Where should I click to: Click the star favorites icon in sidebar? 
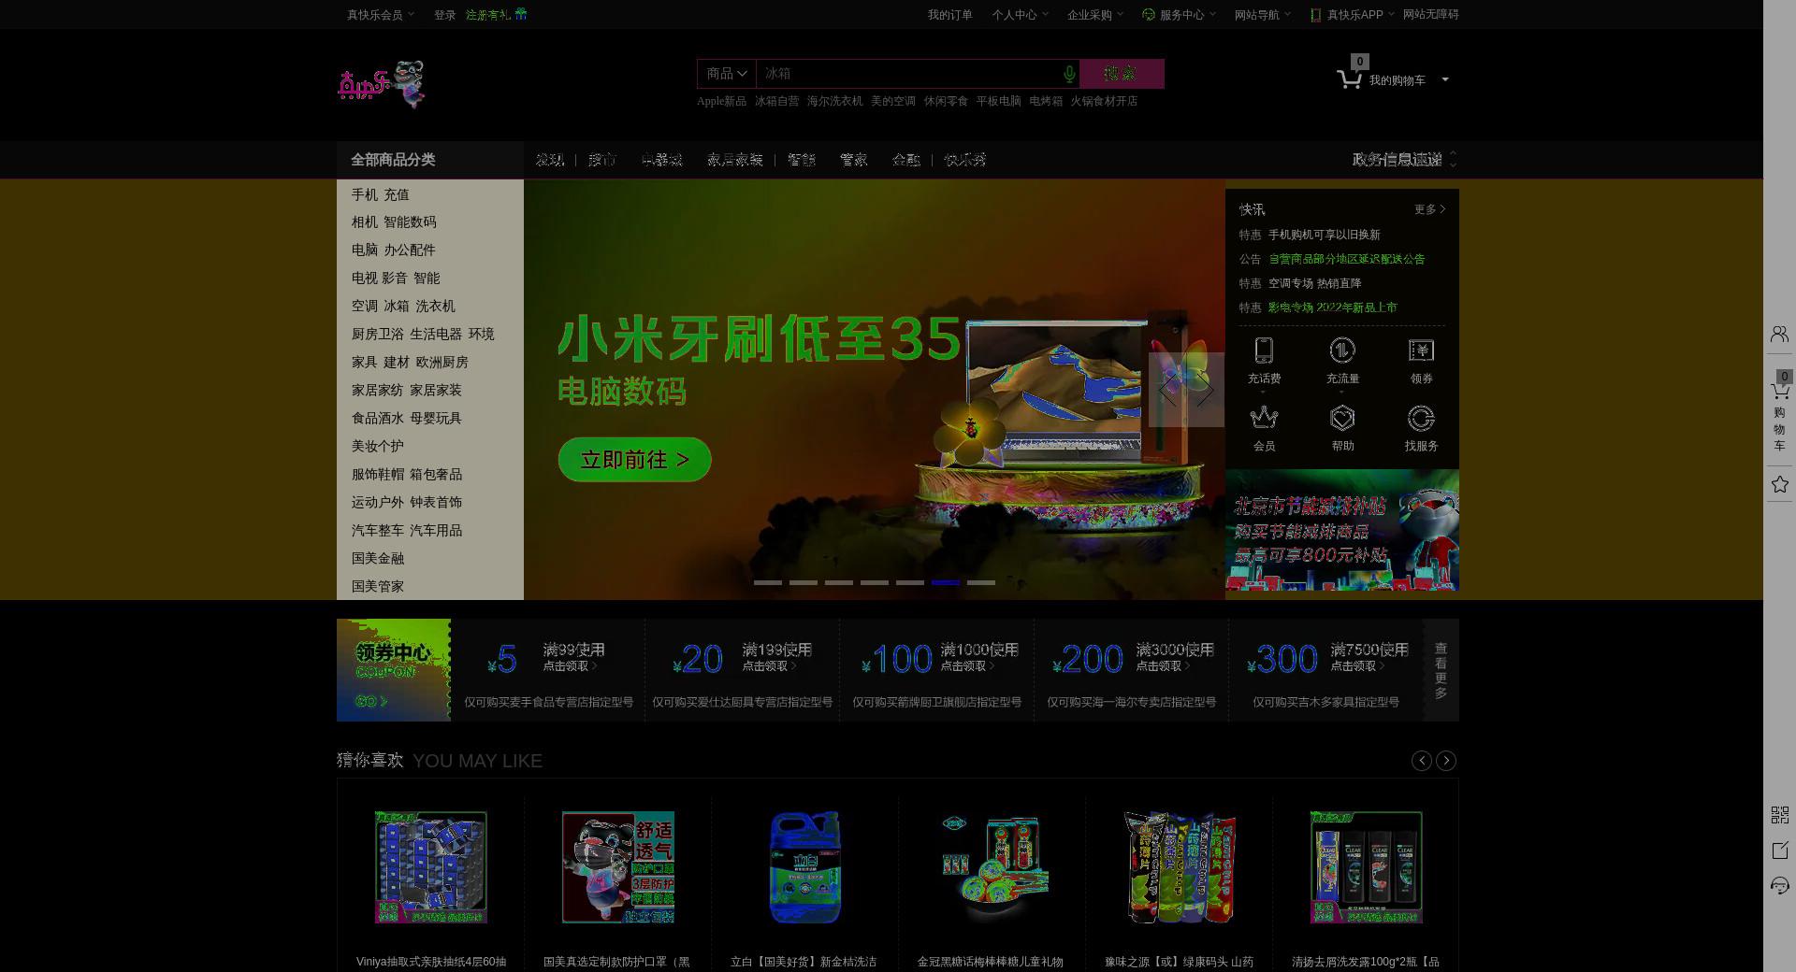(x=1779, y=484)
